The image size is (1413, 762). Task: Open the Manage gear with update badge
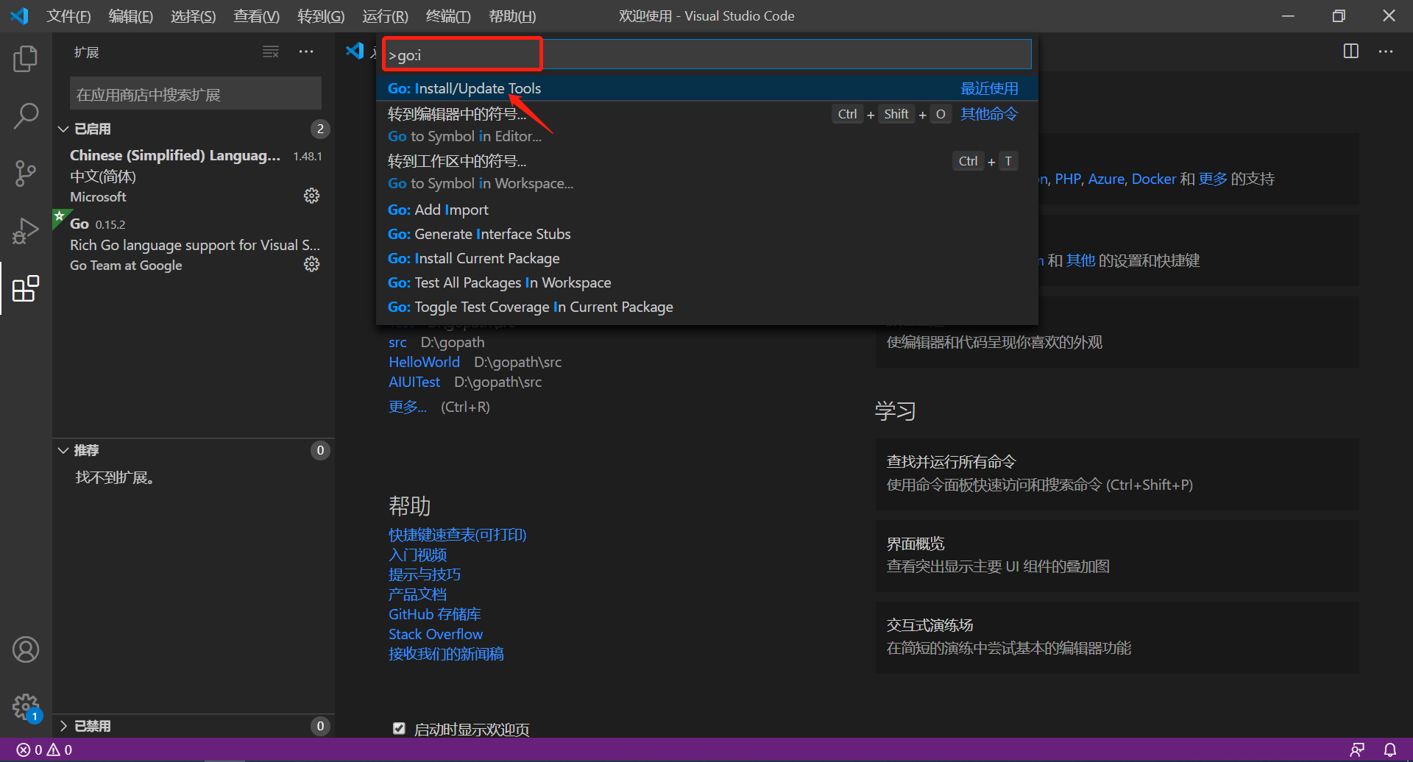point(26,708)
